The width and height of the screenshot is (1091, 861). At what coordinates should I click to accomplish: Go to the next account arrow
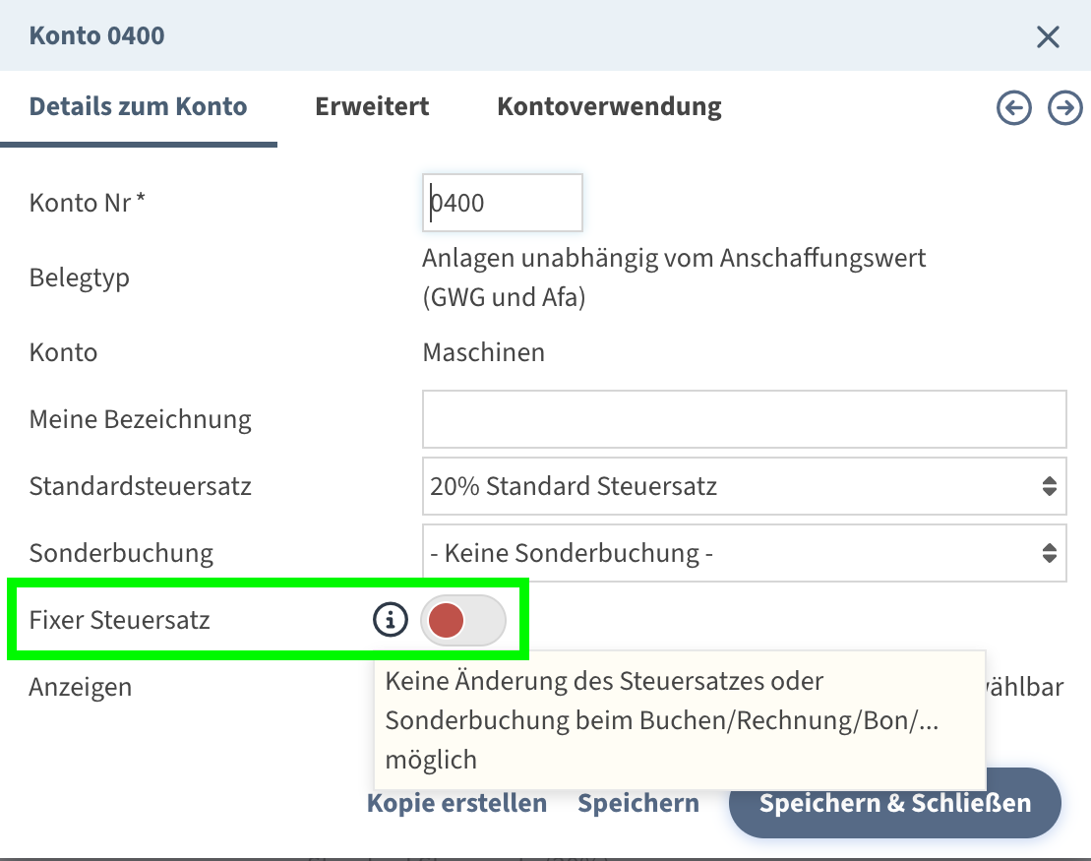tap(1064, 108)
